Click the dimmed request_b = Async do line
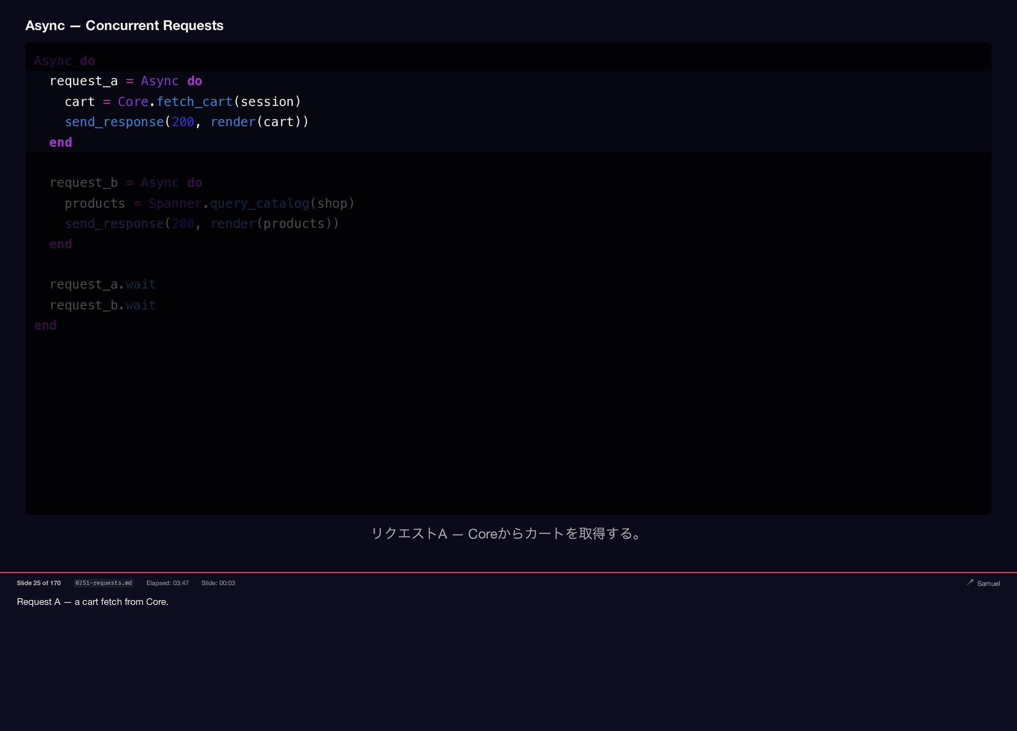This screenshot has width=1017, height=731. point(126,183)
